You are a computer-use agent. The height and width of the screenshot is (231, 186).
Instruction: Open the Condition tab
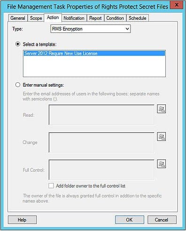pyautogui.click(x=115, y=18)
